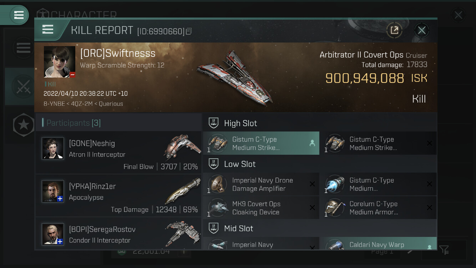Image resolution: width=476 pixels, height=268 pixels.
Task: Open Rinzler Apocalypse participant entry
Action: coord(118,195)
